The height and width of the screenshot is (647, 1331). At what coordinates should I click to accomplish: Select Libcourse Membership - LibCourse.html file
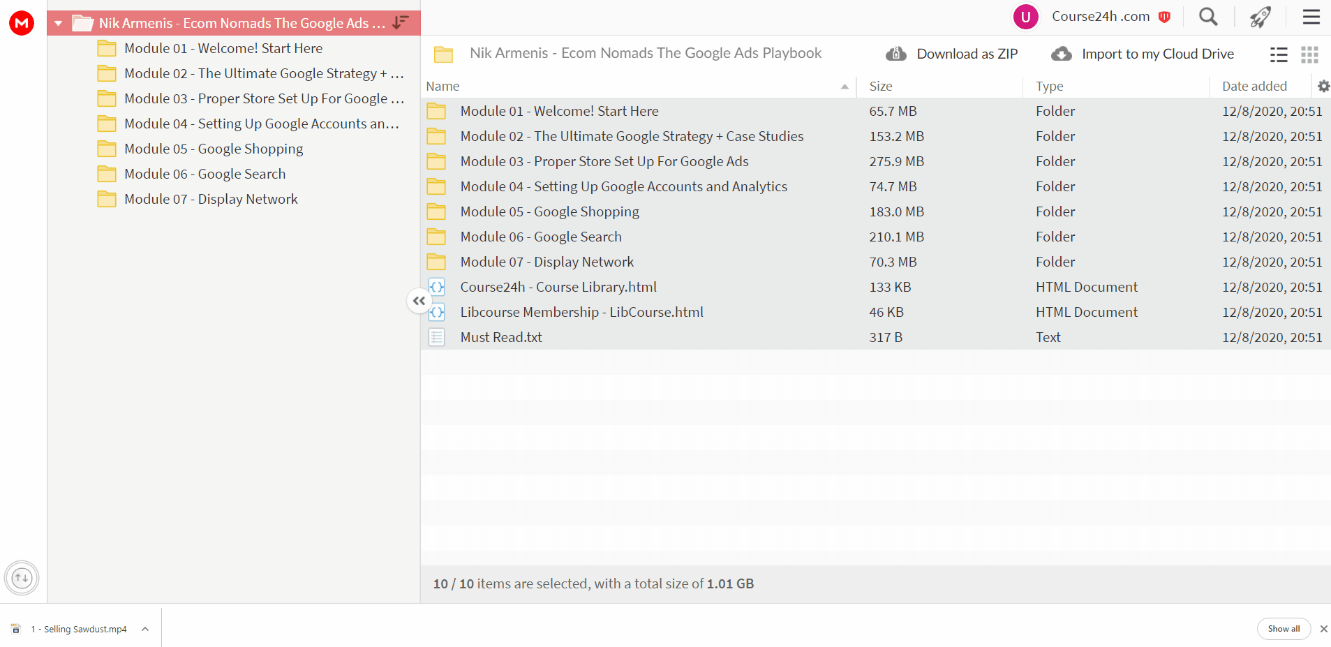(x=581, y=312)
